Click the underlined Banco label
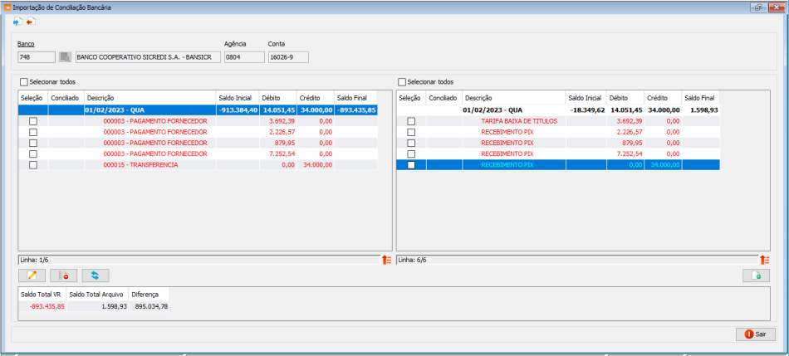 26,44
